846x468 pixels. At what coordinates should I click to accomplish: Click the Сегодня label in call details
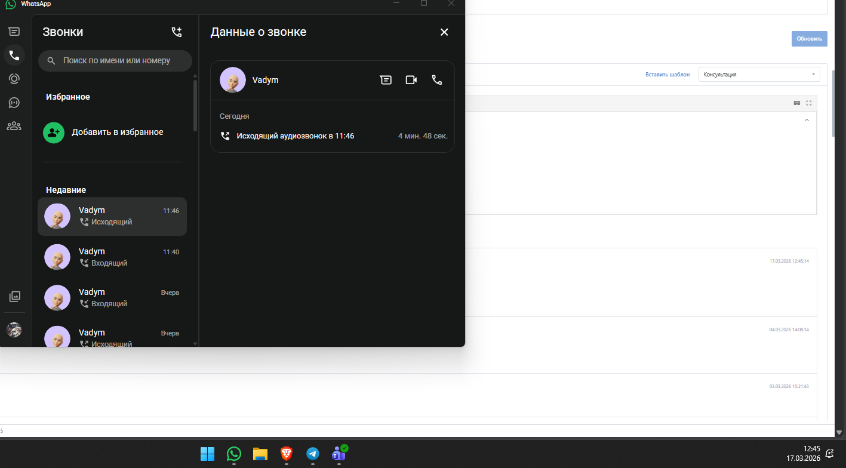pos(235,116)
